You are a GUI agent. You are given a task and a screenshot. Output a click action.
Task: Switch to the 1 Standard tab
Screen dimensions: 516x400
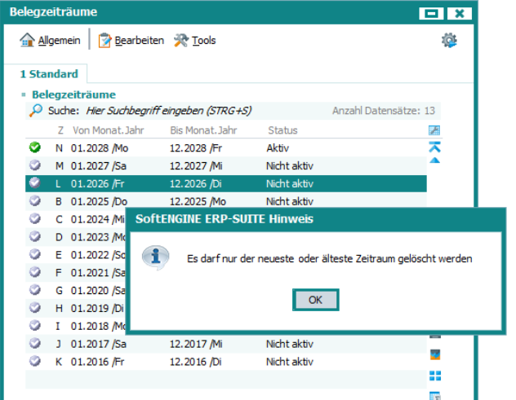(49, 74)
